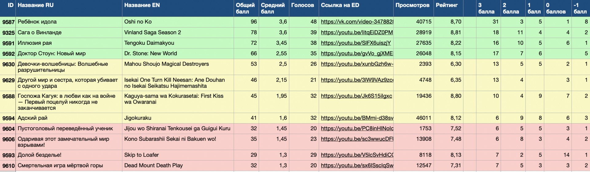Click the "Общий балл" column header
Viewport: 590px width, 172px height.
246,8
